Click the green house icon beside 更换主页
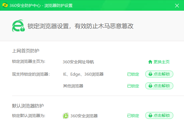 (x=150, y=62)
